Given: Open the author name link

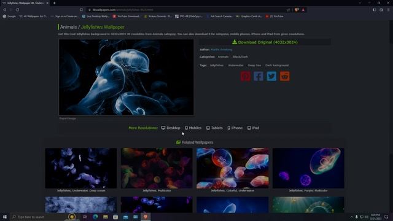Looking at the screenshot, I should pyautogui.click(x=221, y=50).
